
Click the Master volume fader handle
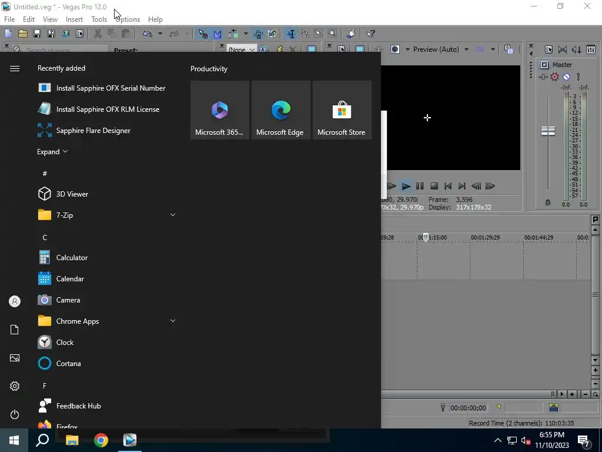pyautogui.click(x=548, y=131)
